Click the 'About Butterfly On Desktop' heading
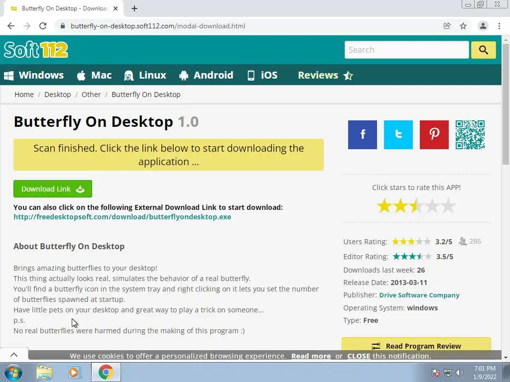The height and width of the screenshot is (382, 510). click(69, 246)
